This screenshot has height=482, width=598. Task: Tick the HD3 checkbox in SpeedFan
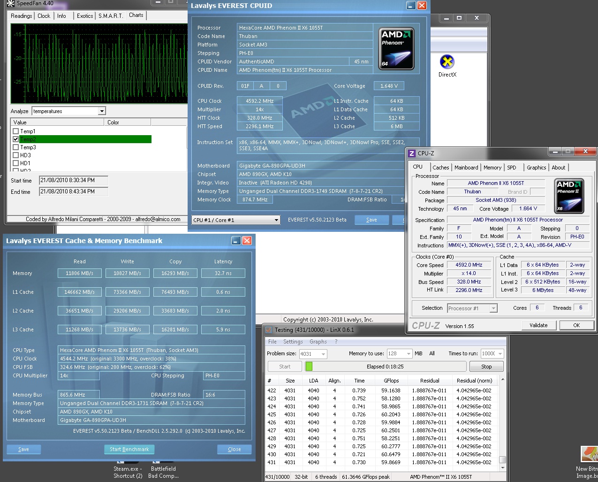click(x=16, y=155)
